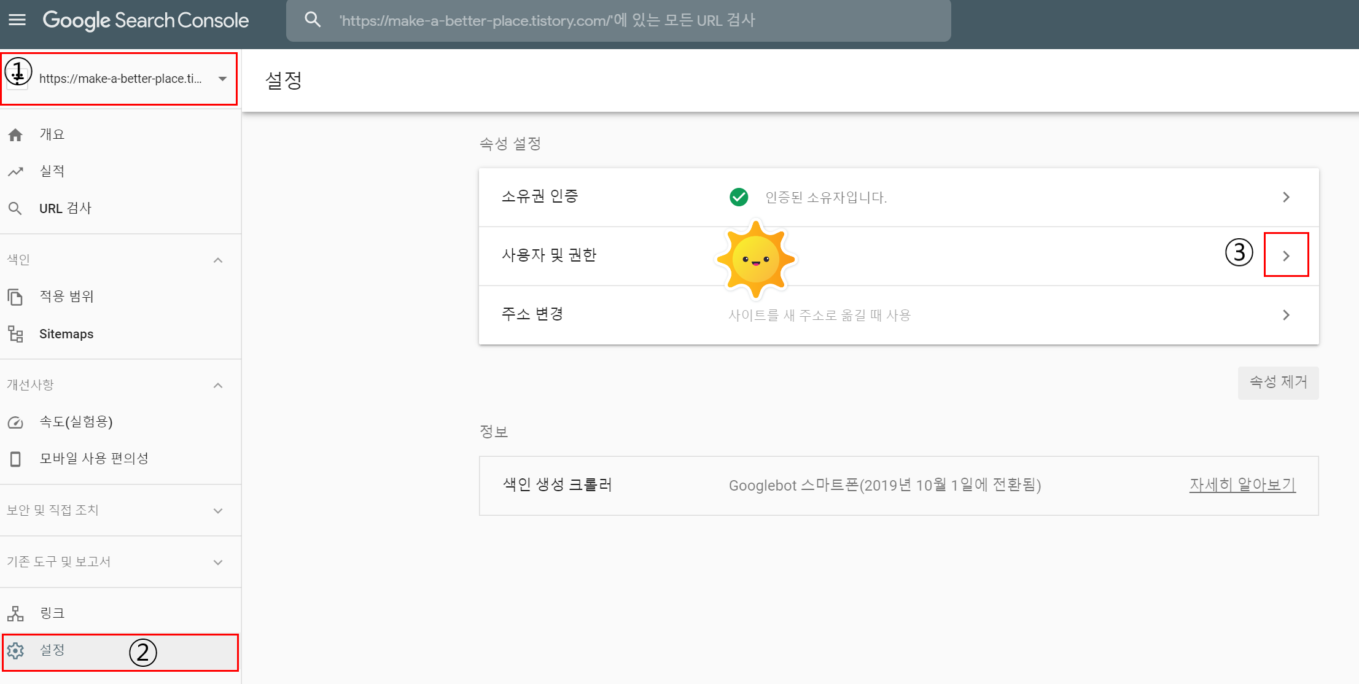Open 자세히 알아보기 link
The image size is (1359, 684).
click(1242, 485)
